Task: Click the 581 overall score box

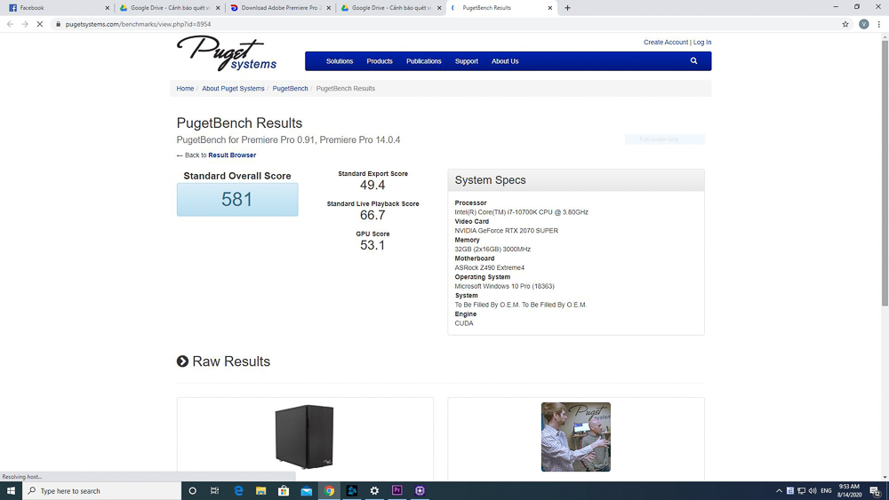Action: point(237,199)
